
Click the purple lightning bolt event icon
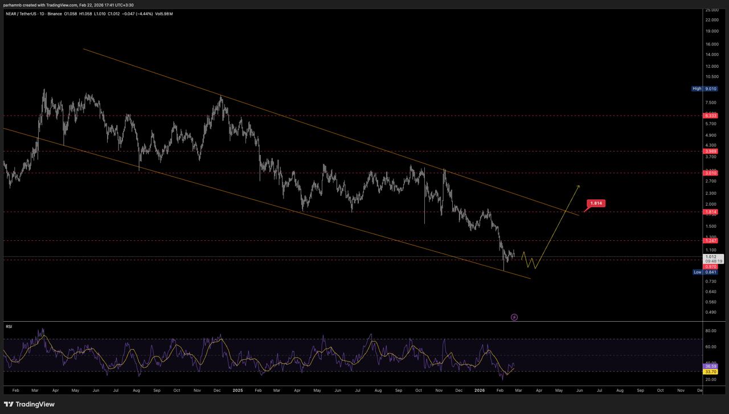514,317
